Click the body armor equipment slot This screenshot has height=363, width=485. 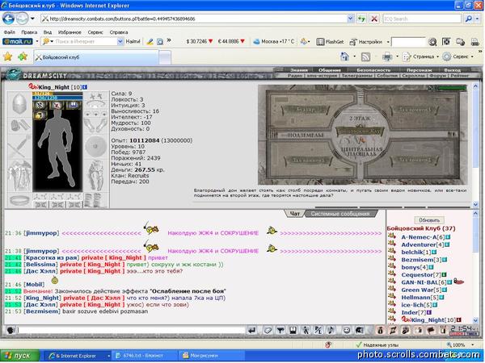(x=19, y=176)
